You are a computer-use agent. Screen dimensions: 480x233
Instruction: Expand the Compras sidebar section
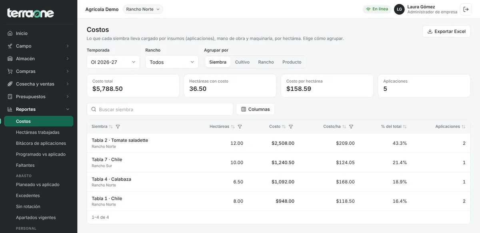(x=38, y=71)
